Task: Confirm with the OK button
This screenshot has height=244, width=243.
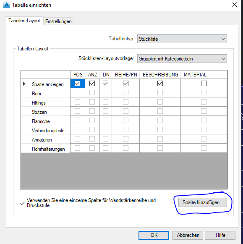Action: pos(154,235)
